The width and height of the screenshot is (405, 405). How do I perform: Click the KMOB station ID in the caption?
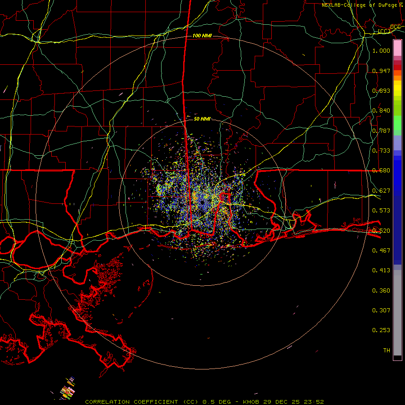tap(251, 402)
